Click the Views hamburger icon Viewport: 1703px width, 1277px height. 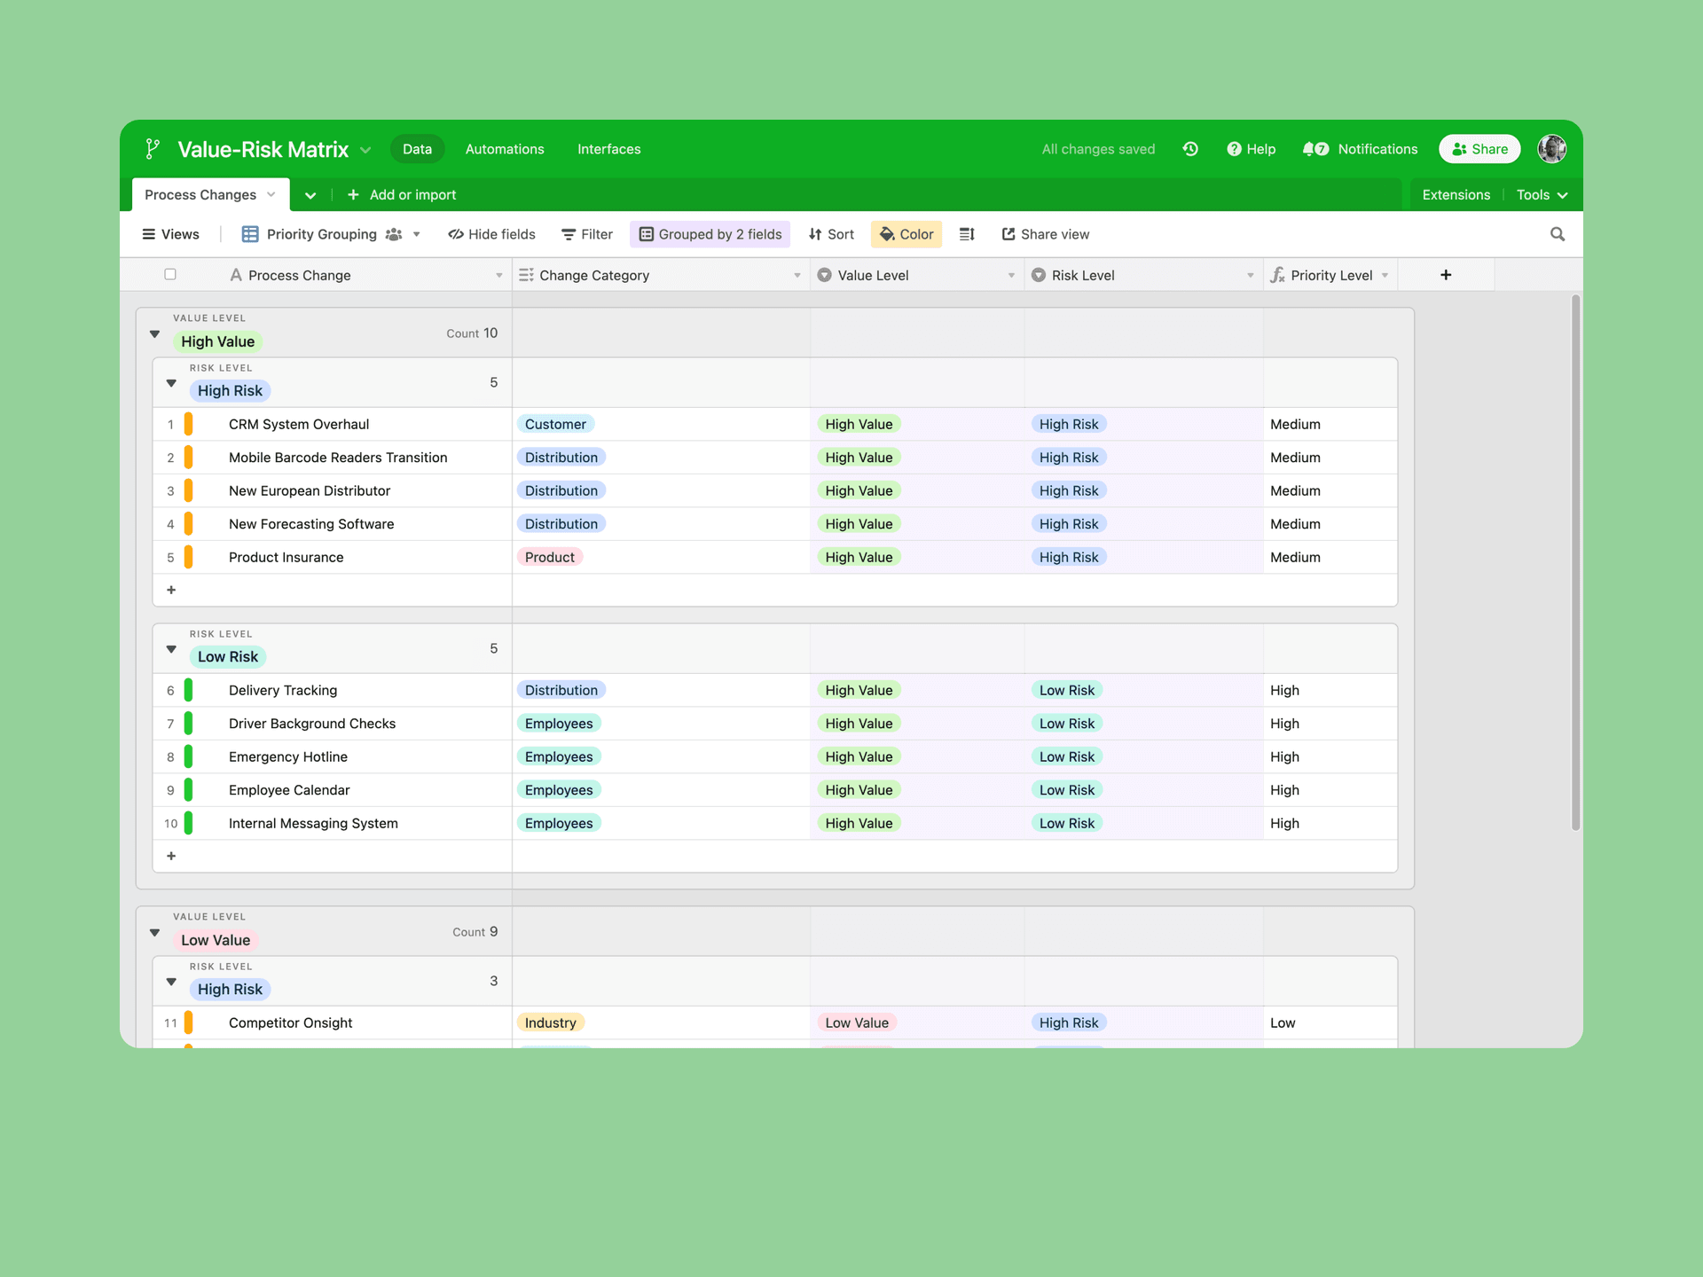click(x=148, y=234)
